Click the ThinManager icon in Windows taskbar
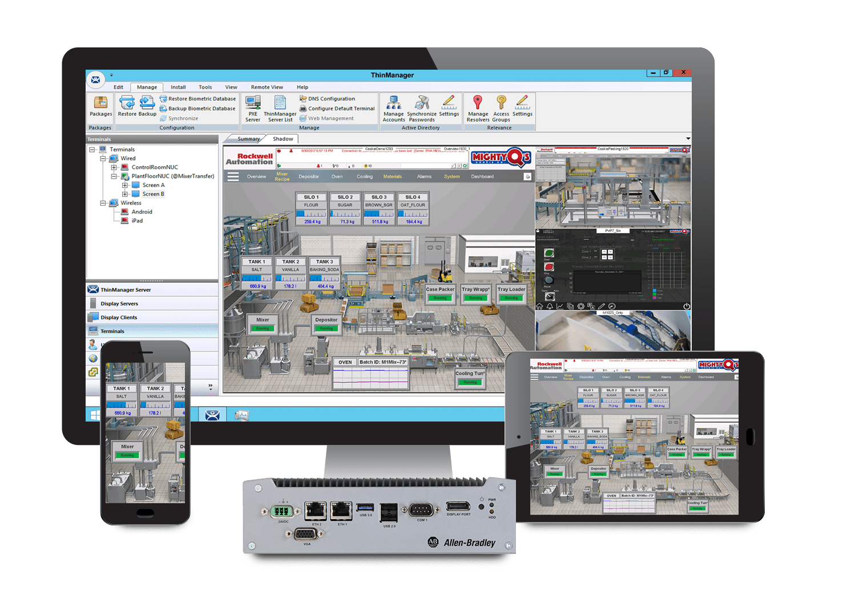The height and width of the screenshot is (602, 859). (212, 415)
